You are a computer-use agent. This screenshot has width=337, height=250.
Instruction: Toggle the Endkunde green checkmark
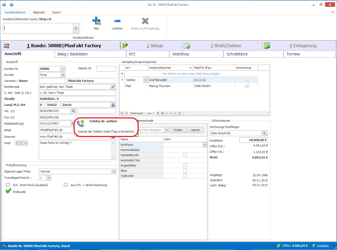tap(8, 191)
